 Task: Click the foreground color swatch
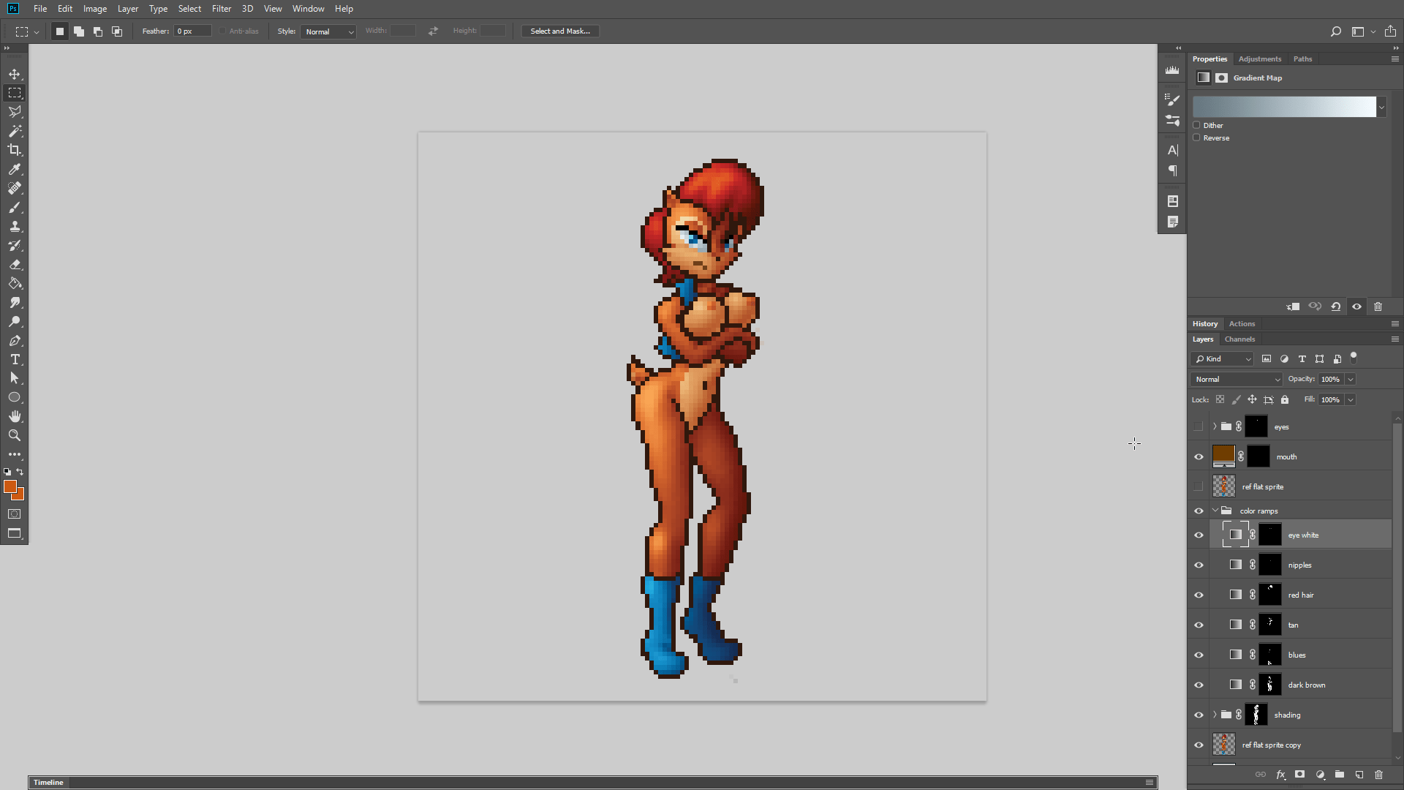(x=10, y=486)
